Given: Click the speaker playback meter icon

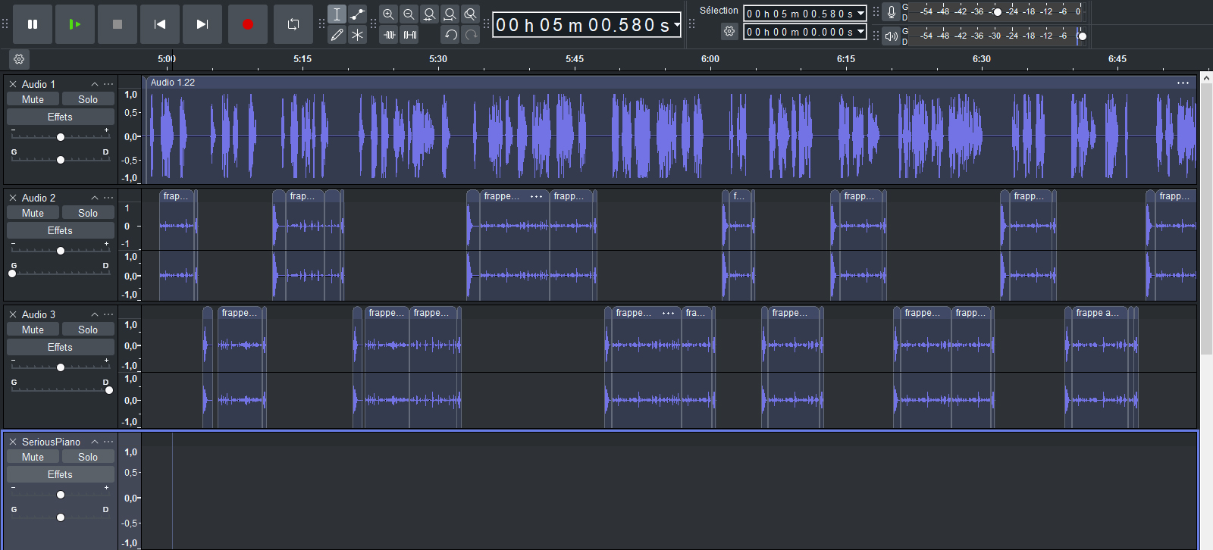Looking at the screenshot, I should point(892,36).
